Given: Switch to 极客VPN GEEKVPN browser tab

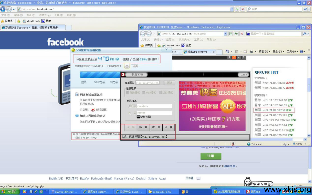Looking at the screenshot, I should pos(199,52).
